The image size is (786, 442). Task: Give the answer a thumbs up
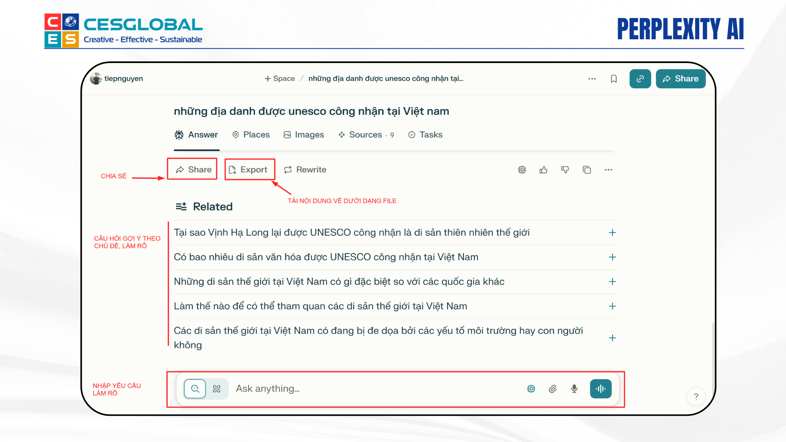pos(544,170)
